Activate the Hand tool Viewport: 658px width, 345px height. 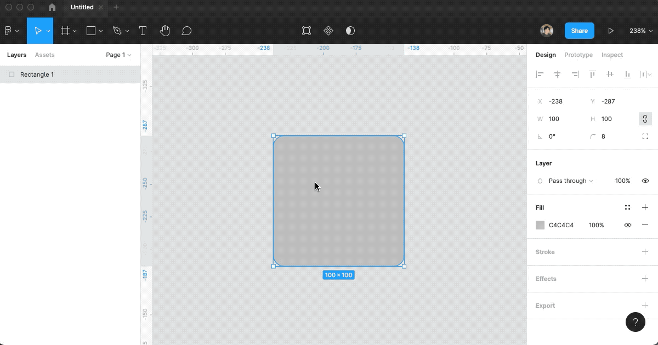coord(164,31)
